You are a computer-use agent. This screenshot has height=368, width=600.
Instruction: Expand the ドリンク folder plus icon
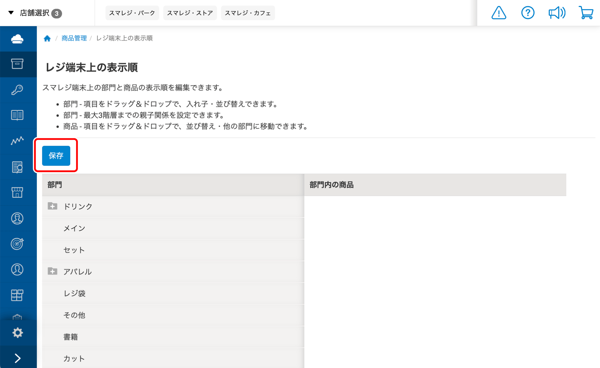click(x=52, y=206)
